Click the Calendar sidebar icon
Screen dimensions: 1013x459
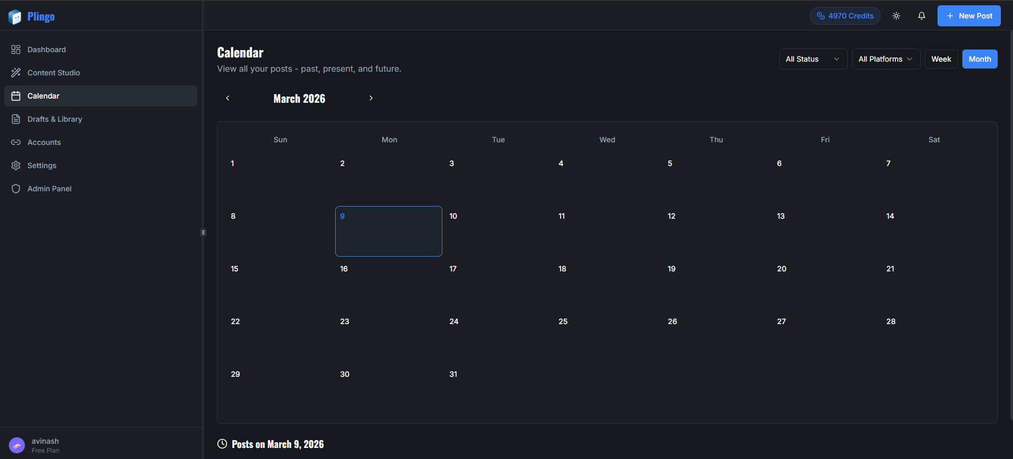coord(16,96)
